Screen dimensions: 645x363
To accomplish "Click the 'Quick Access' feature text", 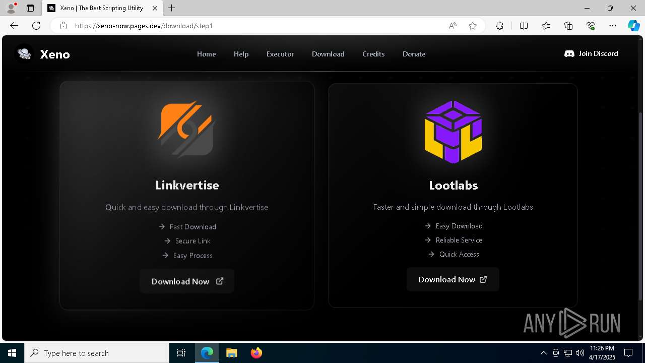I will [459, 254].
